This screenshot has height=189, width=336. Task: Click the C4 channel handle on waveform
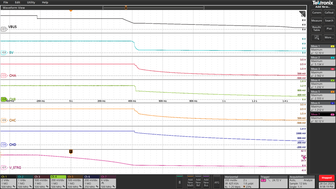tap(4, 99)
